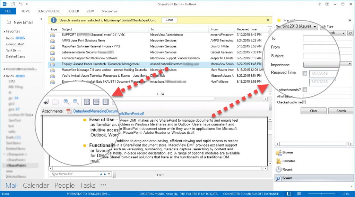Viewport: 355px width, 197px height.
Task: Switch to the SEND / RECEIVE tab
Action: [49, 11]
